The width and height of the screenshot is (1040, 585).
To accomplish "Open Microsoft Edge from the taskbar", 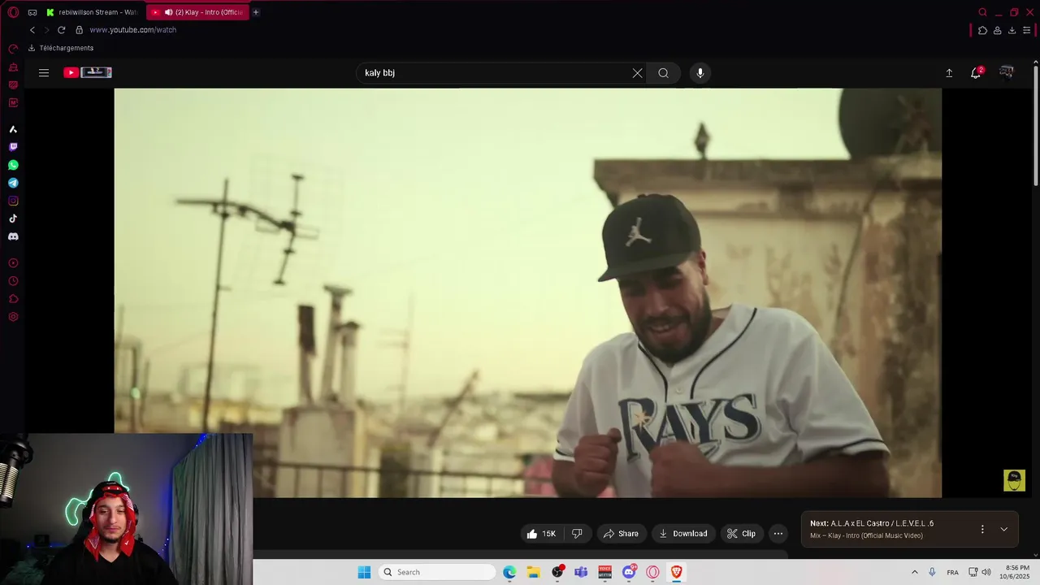I will click(x=509, y=572).
